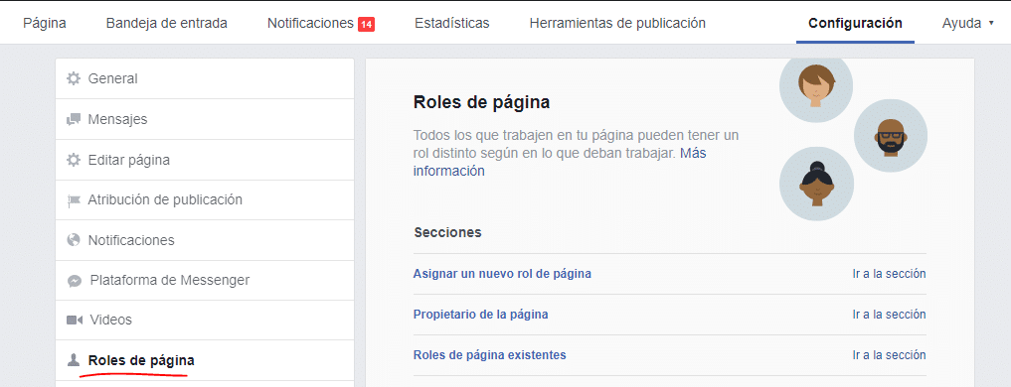Select Notificaciones in settings sidebar
Image resolution: width=1011 pixels, height=387 pixels.
(205, 240)
